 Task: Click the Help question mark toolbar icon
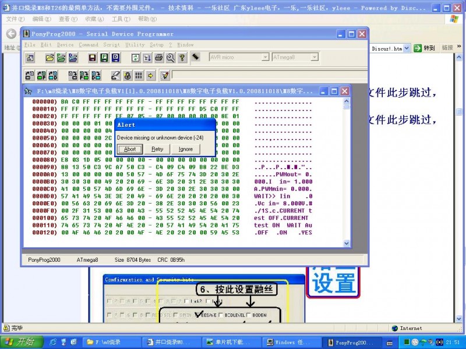pos(182,57)
